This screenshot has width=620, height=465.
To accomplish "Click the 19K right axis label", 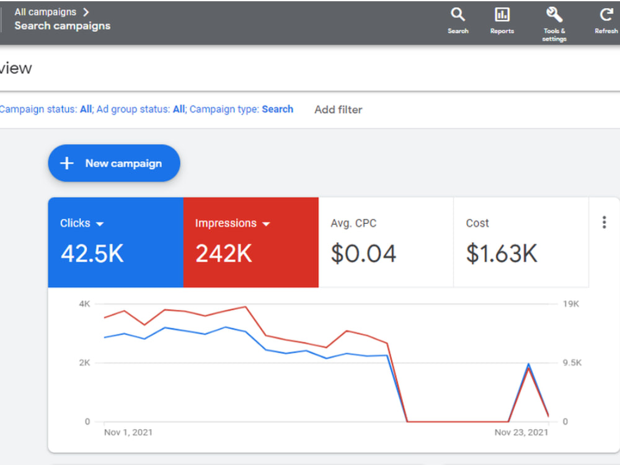I will [x=570, y=304].
